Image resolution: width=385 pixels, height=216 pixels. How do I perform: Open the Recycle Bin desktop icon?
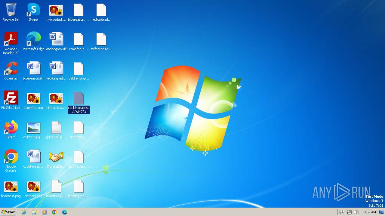(11, 12)
